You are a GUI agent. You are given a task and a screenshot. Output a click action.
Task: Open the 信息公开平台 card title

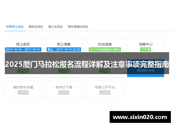pos(105,87)
